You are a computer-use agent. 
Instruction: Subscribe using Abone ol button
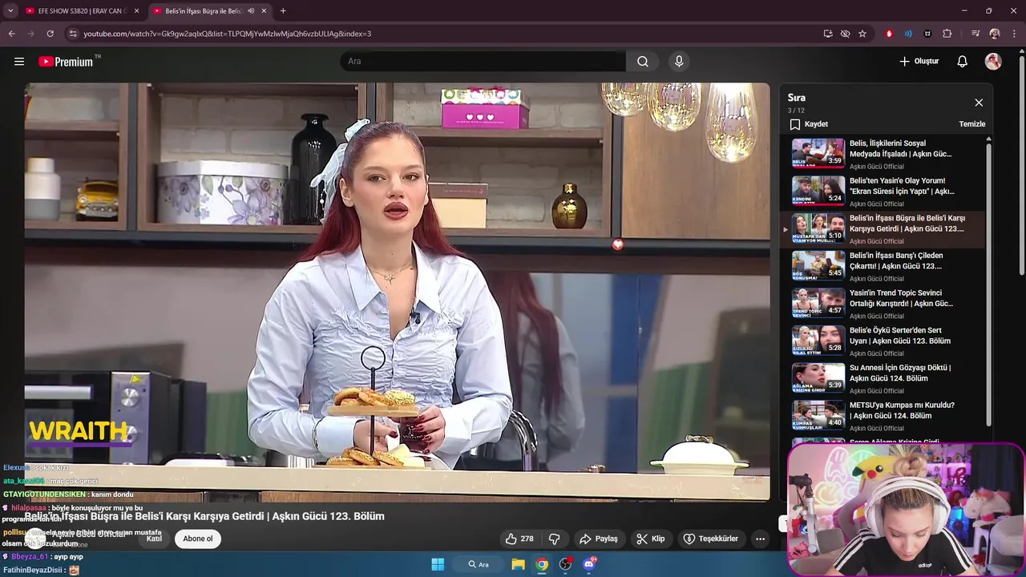[x=198, y=539]
